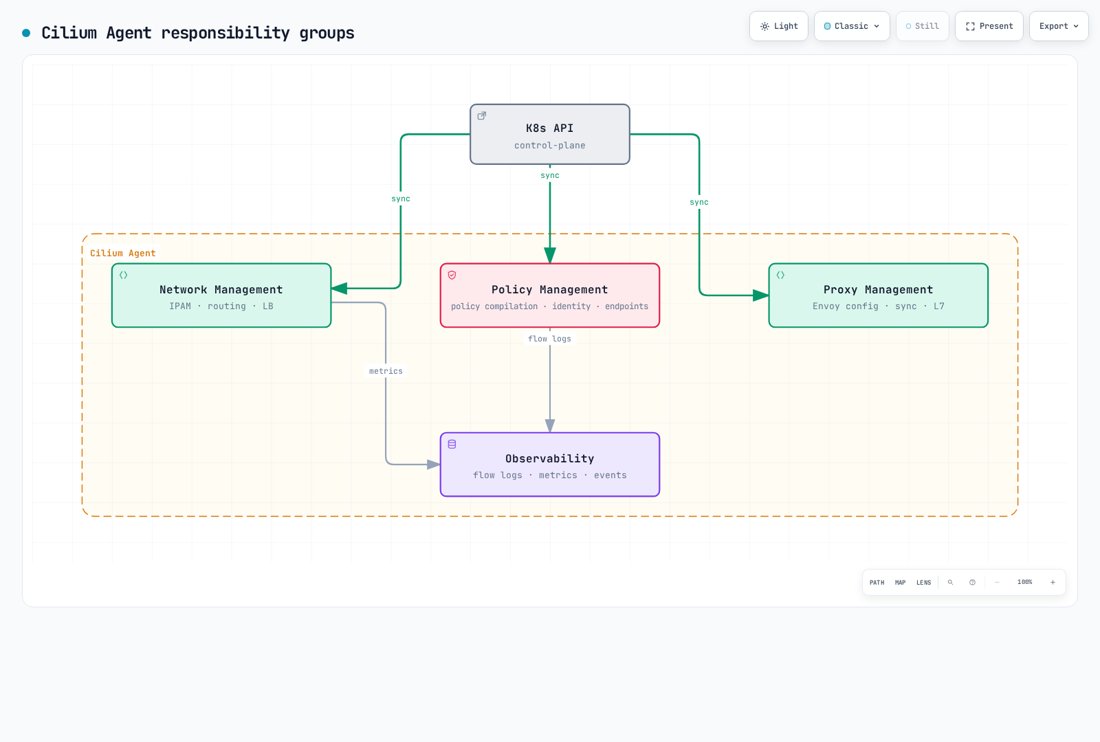Switch to the PATH mode
This screenshot has width=1100, height=742.
point(877,583)
